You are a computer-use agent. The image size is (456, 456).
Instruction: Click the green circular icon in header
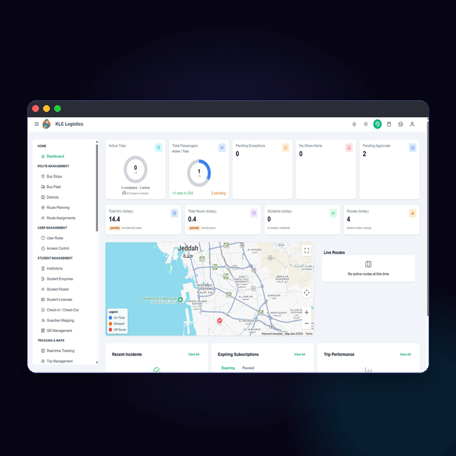[377, 124]
